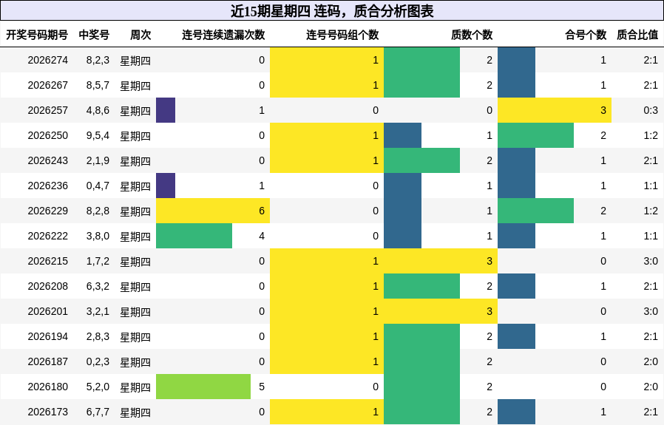664x425 pixels.
Task: Click issue number 2026194
Action: pos(48,336)
